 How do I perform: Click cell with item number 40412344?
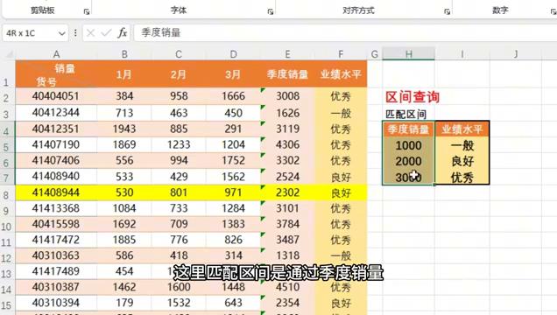tap(56, 113)
